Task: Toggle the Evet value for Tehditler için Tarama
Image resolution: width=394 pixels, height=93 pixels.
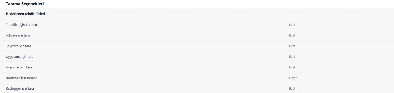Action: tap(292, 25)
